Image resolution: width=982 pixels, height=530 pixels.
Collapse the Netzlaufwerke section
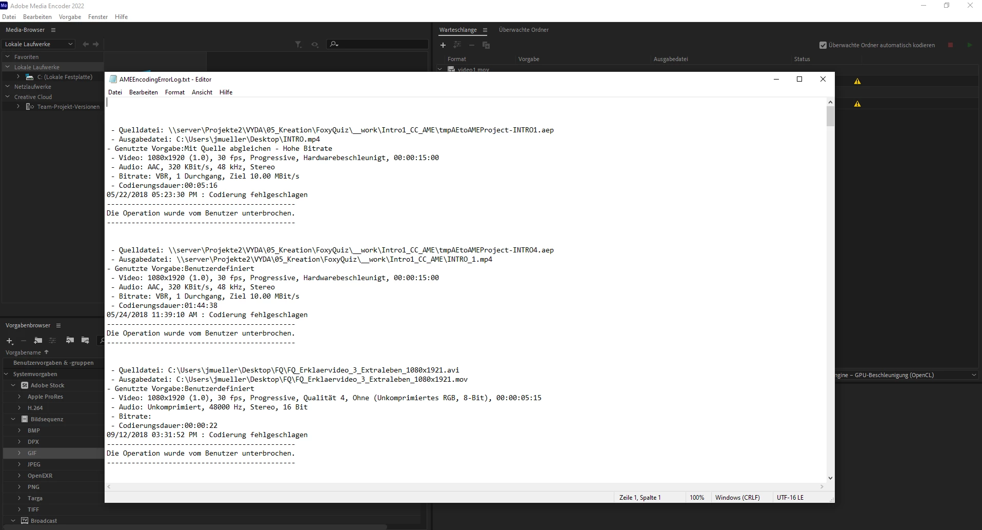pos(8,87)
